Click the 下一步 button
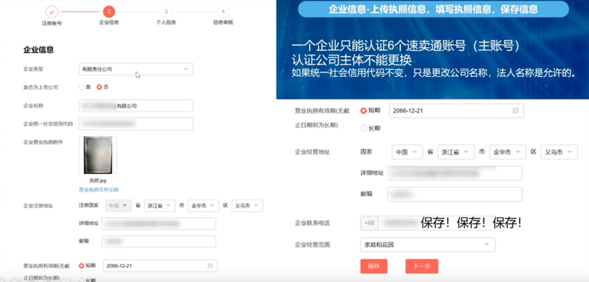589x282 pixels. pos(422,266)
